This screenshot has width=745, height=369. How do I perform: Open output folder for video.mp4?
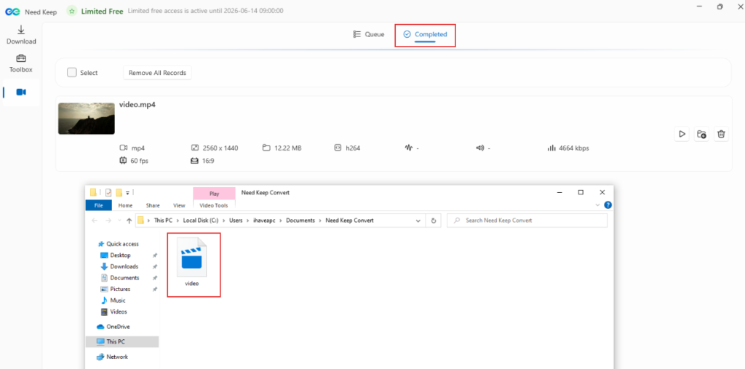tap(701, 134)
